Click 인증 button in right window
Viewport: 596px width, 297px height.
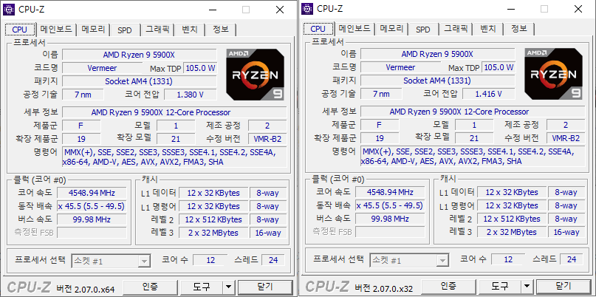point(448,287)
